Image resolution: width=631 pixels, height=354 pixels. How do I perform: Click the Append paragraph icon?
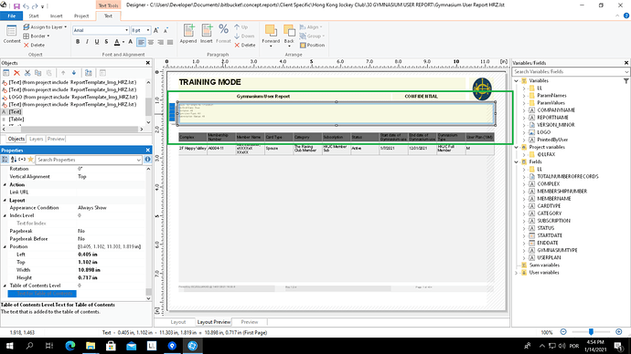pyautogui.click(x=188, y=30)
